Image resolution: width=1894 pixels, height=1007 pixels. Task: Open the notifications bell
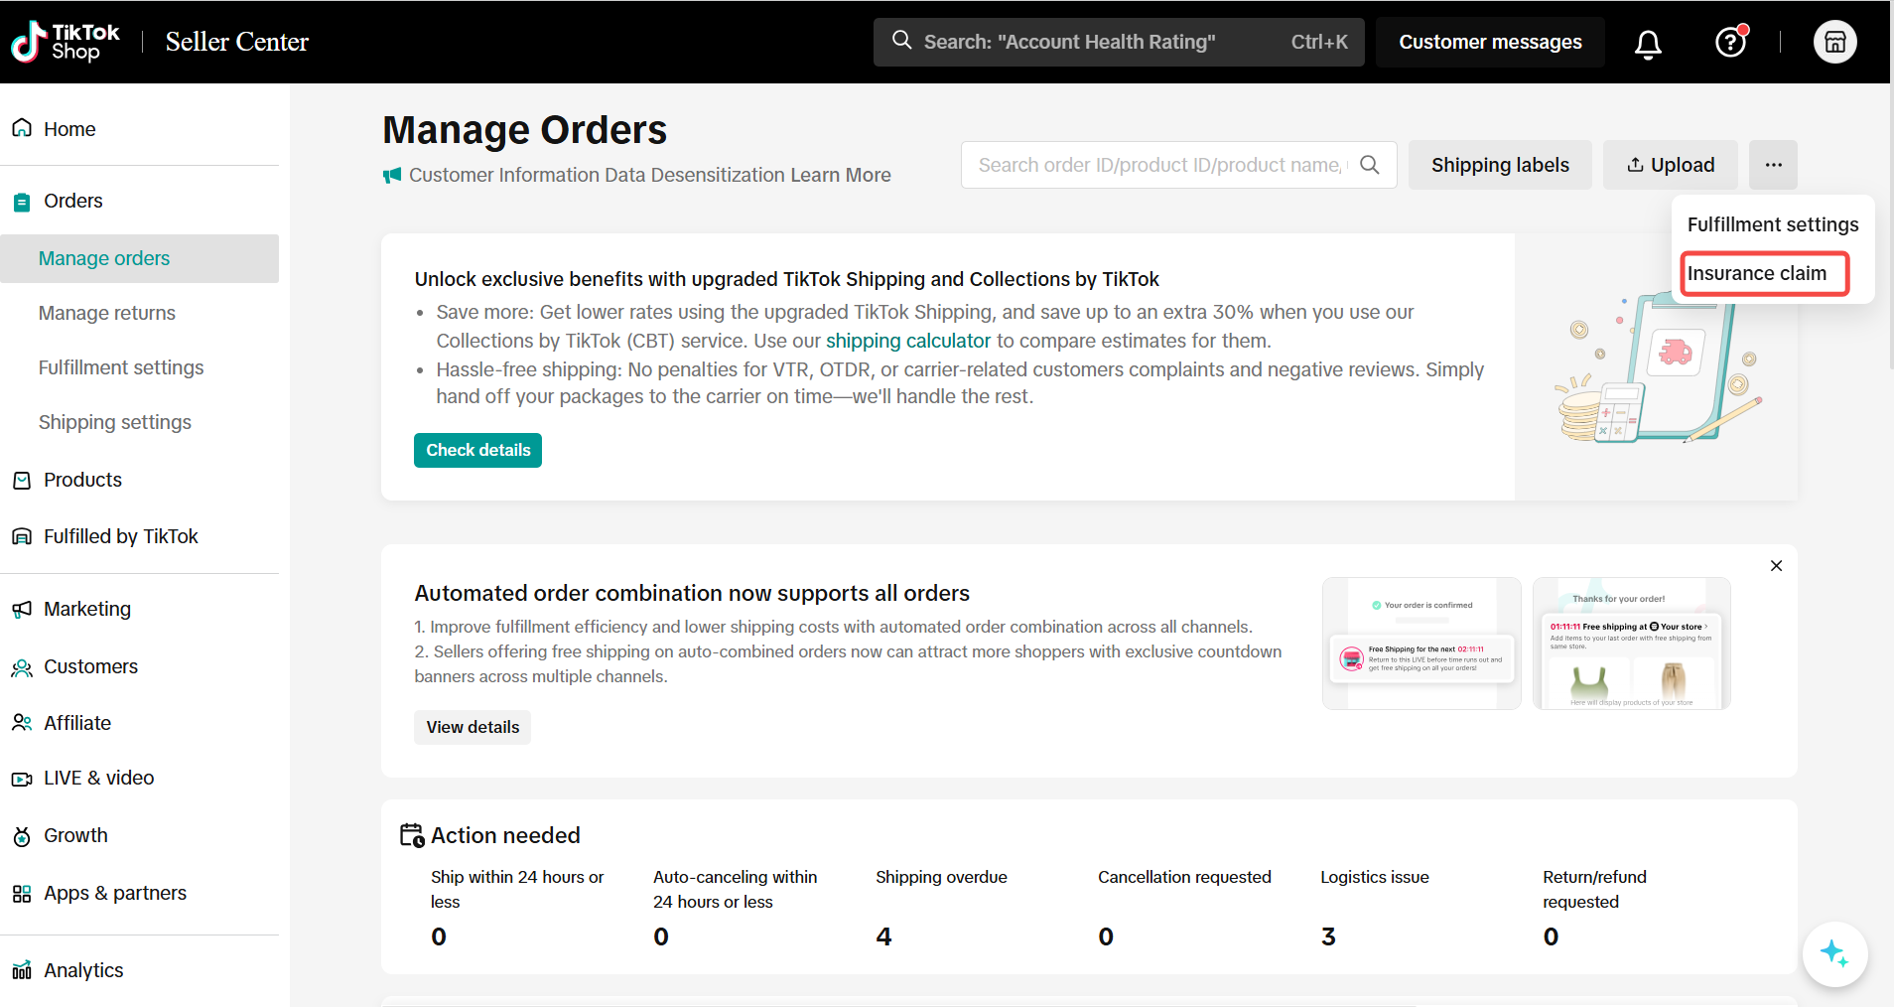[x=1648, y=43]
